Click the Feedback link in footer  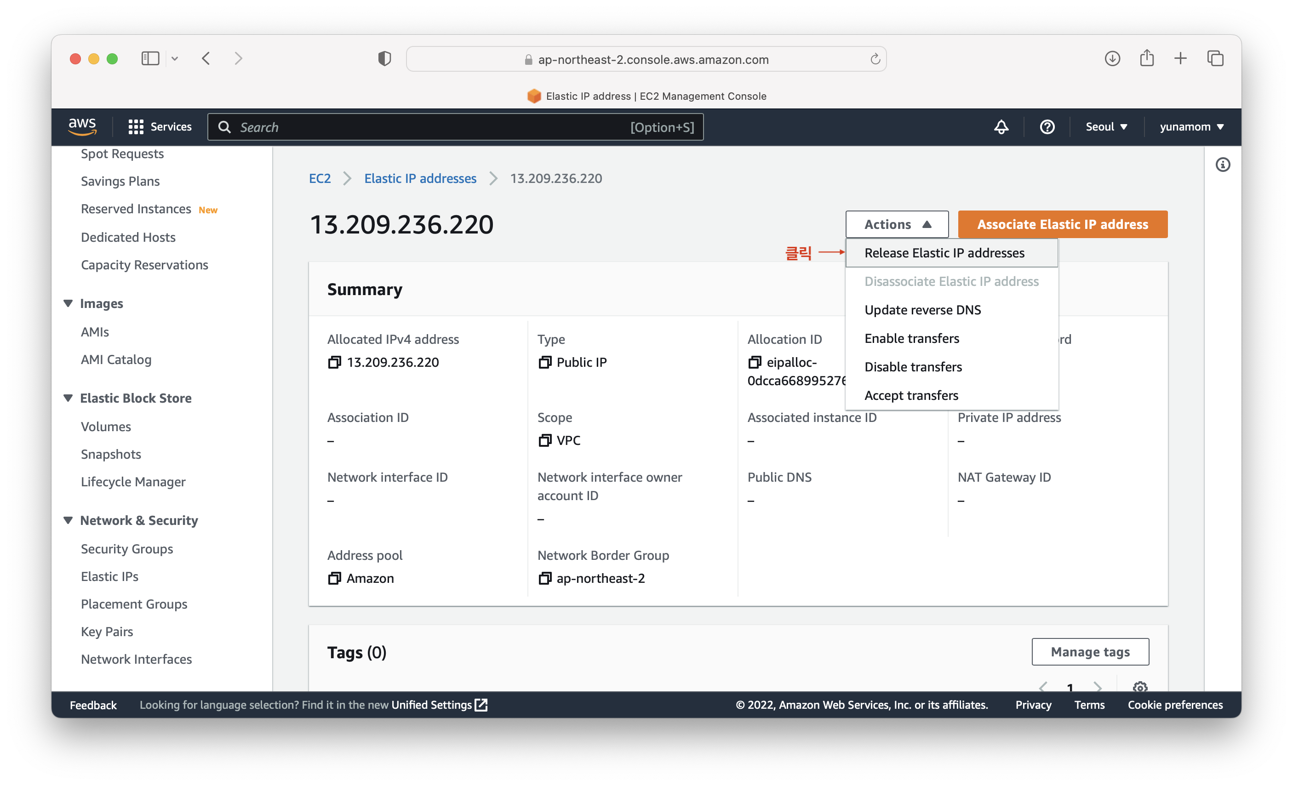point(93,705)
